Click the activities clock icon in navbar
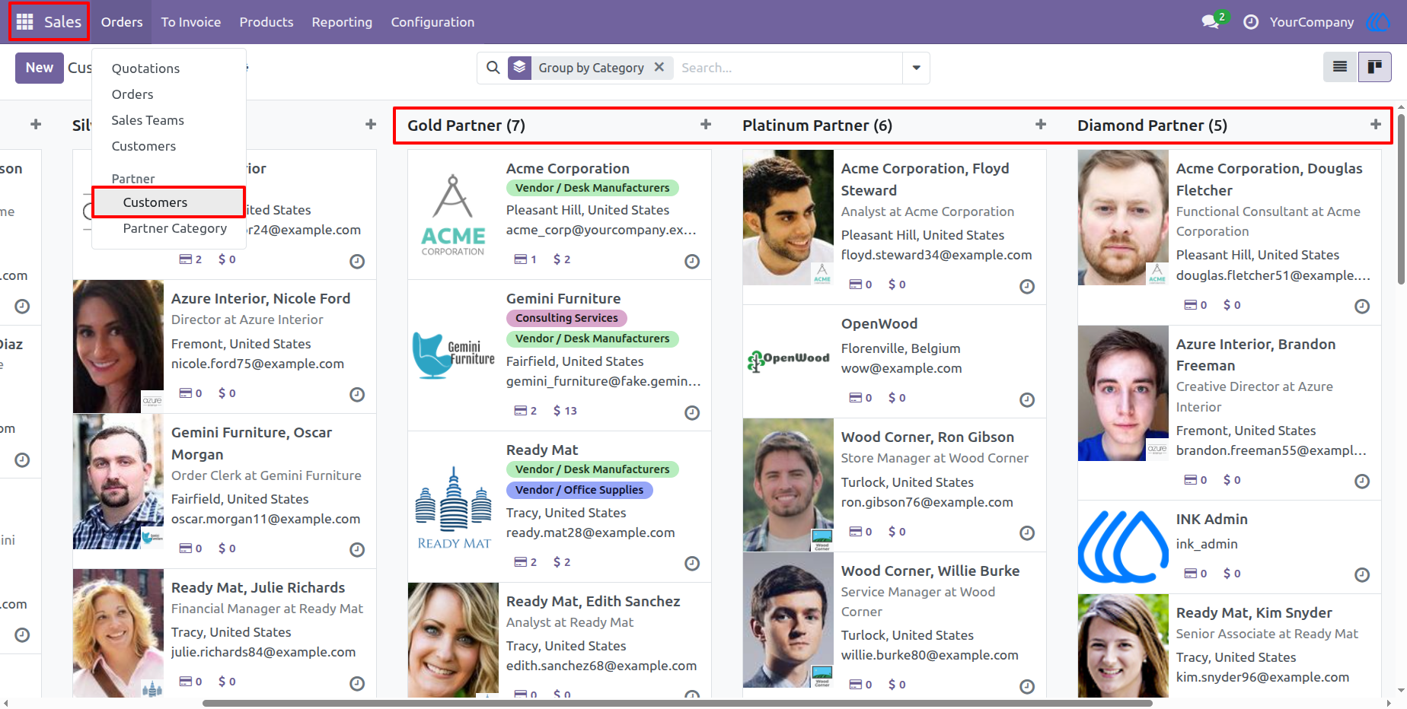 pos(1251,22)
